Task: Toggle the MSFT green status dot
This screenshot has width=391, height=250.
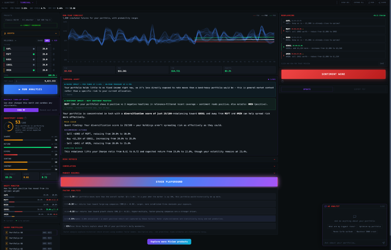Action: (34, 54)
